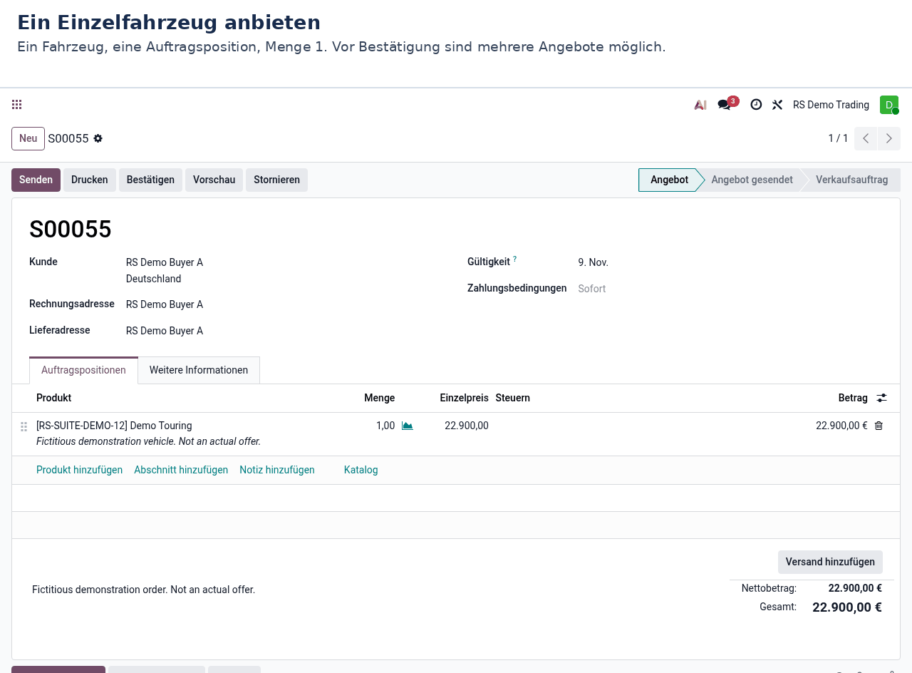The width and height of the screenshot is (912, 673).
Task: Click Notiz hinzufügen link
Action: 277,470
